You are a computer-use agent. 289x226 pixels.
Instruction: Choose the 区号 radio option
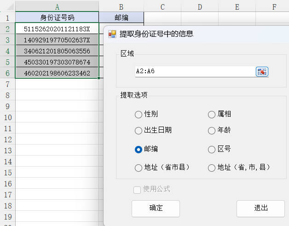pyautogui.click(x=212, y=150)
